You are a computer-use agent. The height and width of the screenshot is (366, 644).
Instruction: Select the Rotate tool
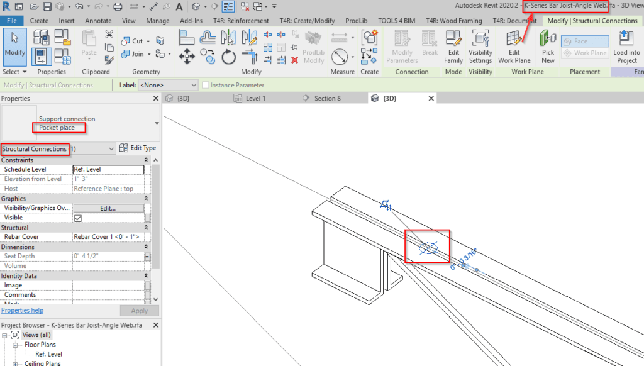229,57
